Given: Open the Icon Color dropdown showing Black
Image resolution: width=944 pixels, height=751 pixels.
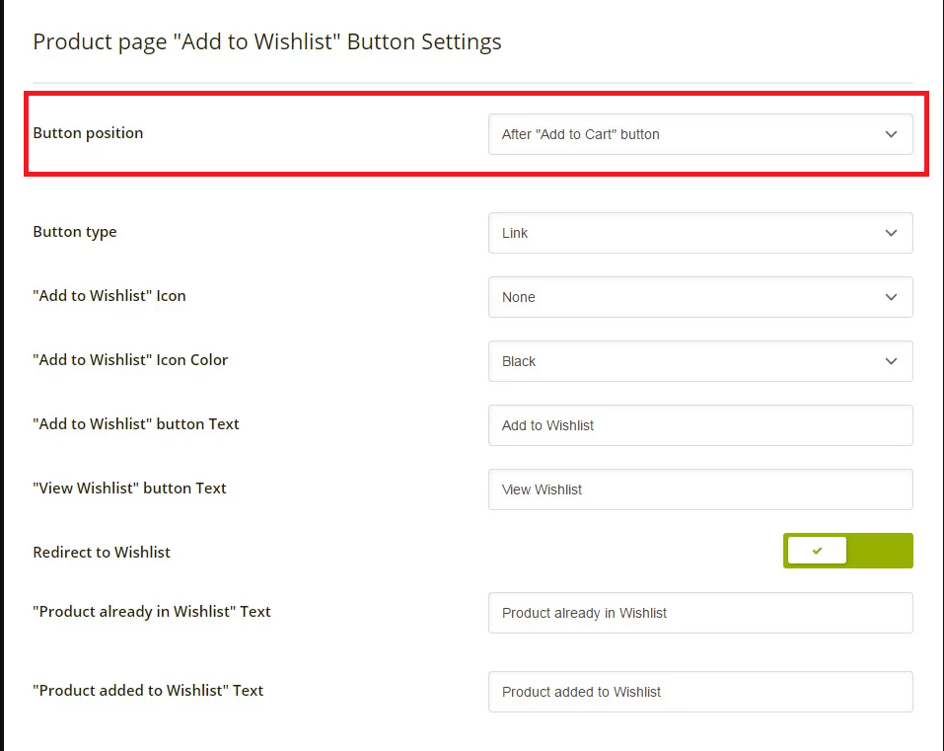Looking at the screenshot, I should (700, 361).
